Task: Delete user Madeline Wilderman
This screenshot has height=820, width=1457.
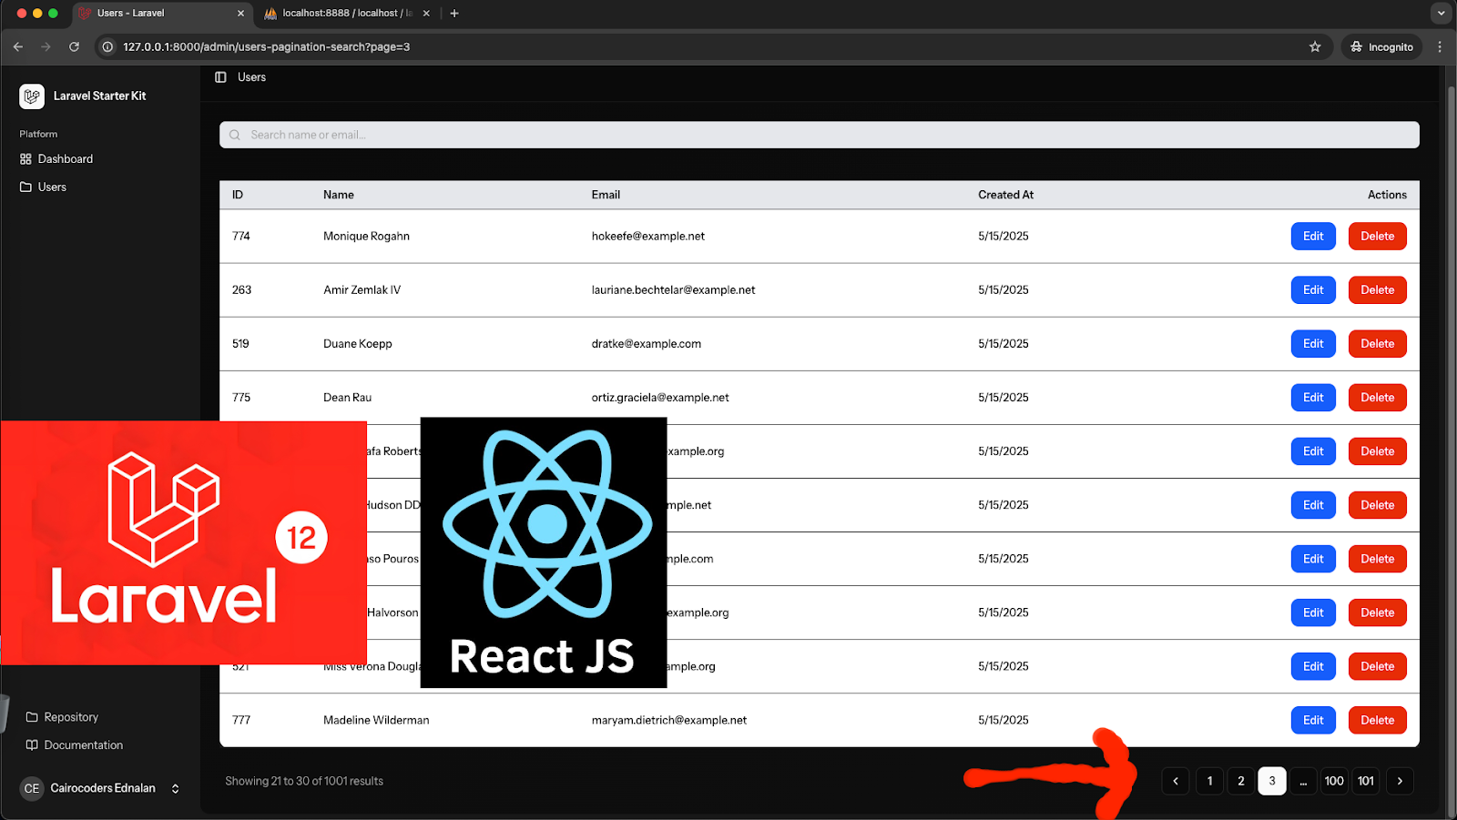Action: [1377, 720]
